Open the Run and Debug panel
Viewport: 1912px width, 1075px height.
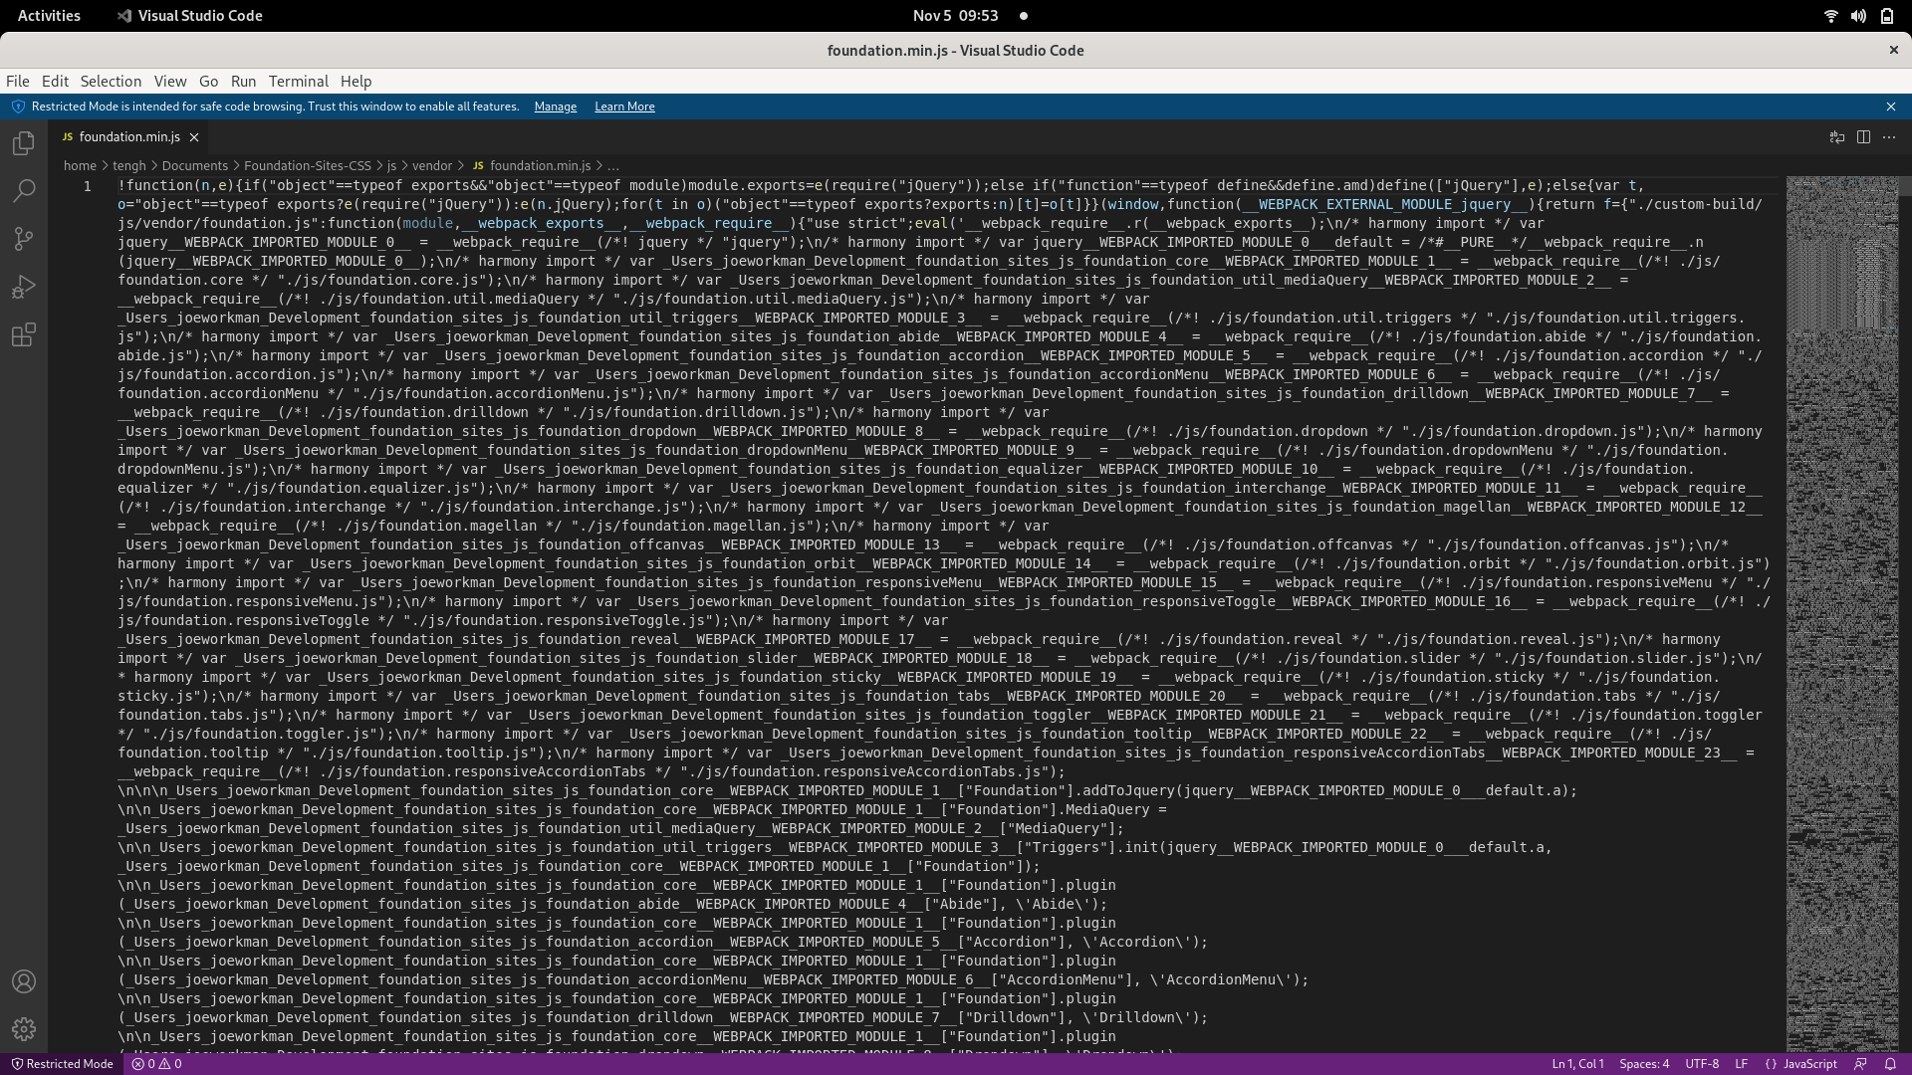click(x=23, y=287)
